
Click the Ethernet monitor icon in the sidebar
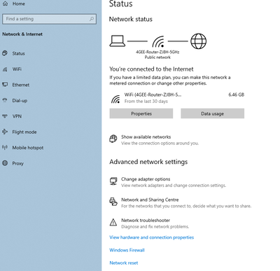5,85
